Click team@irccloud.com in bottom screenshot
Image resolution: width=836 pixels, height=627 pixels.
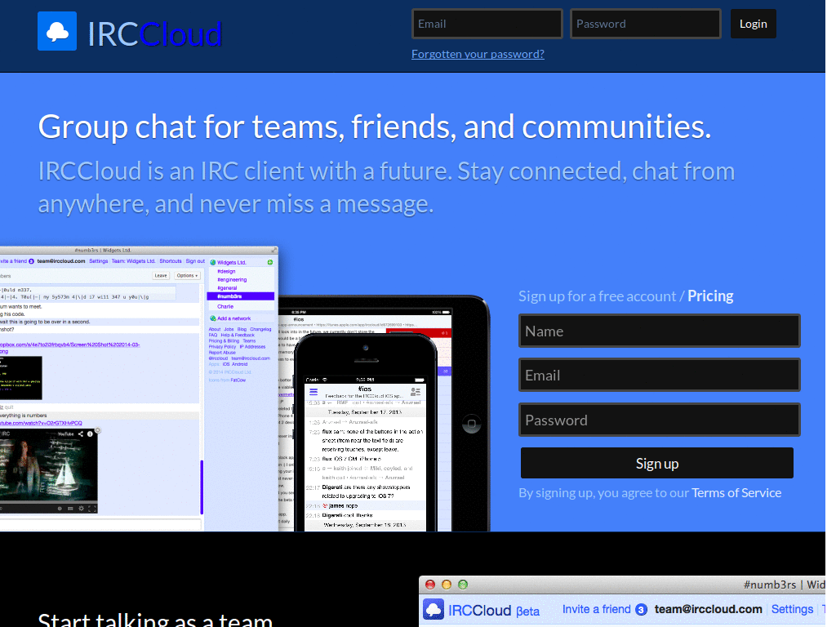tap(708, 609)
